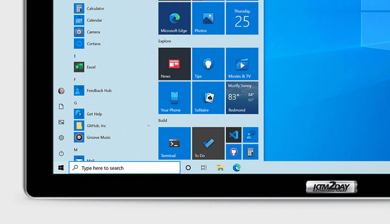Expand the GitHub, Inc folder chevron

click(x=149, y=126)
